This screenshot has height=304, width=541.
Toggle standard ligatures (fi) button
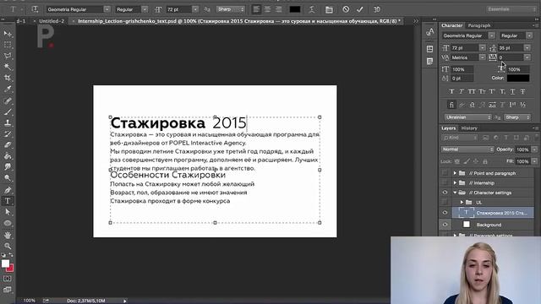[x=451, y=105]
